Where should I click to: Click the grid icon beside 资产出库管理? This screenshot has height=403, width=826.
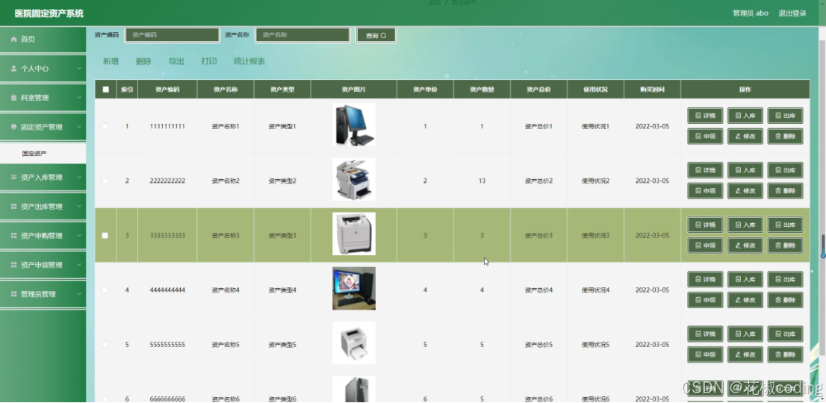pyautogui.click(x=13, y=207)
